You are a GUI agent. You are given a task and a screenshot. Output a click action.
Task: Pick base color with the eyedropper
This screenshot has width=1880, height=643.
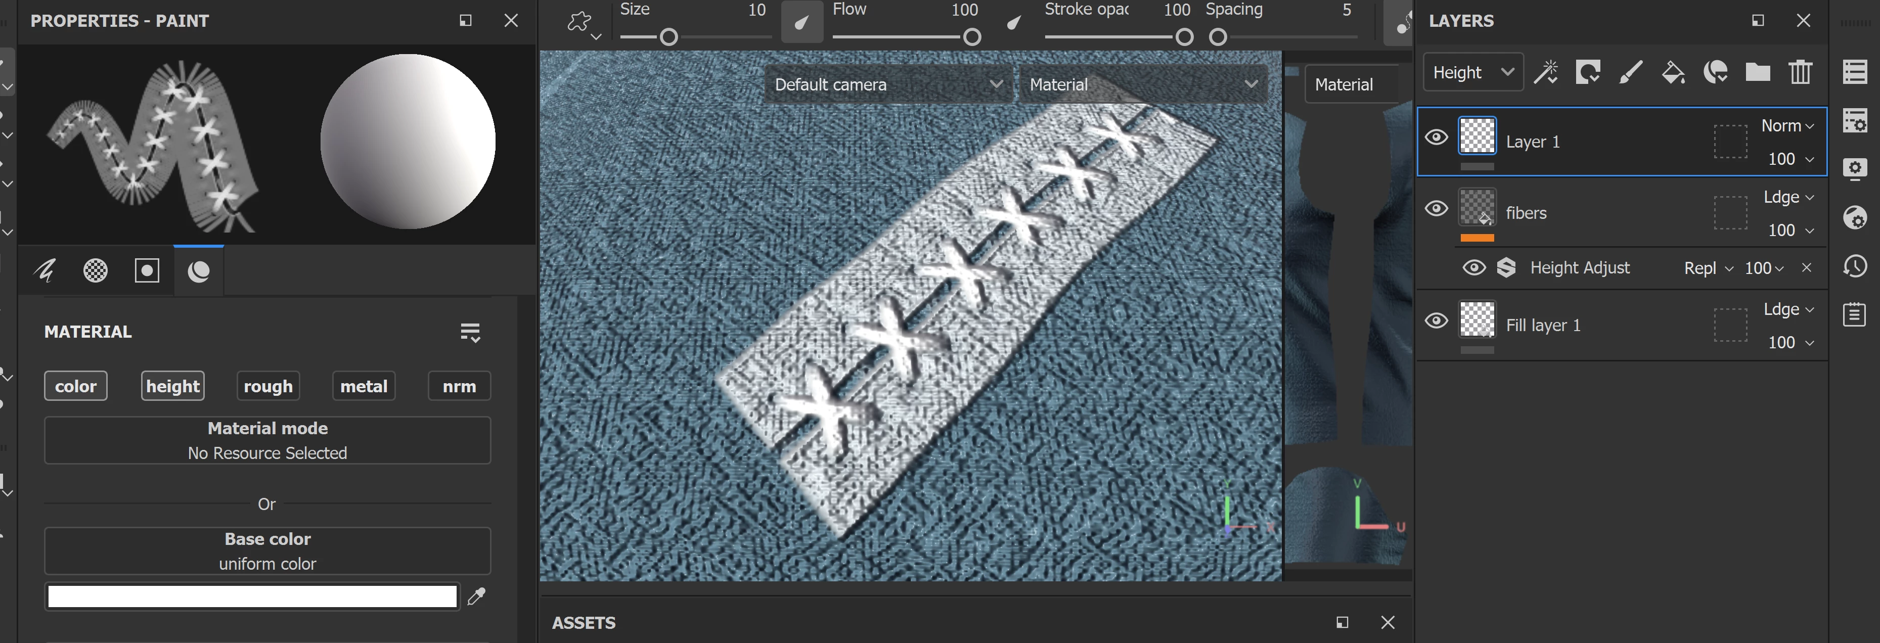(x=476, y=596)
